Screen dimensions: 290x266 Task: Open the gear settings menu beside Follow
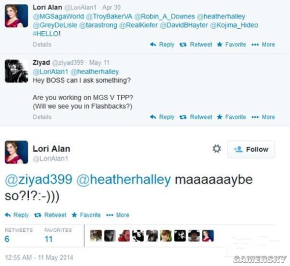(x=217, y=149)
